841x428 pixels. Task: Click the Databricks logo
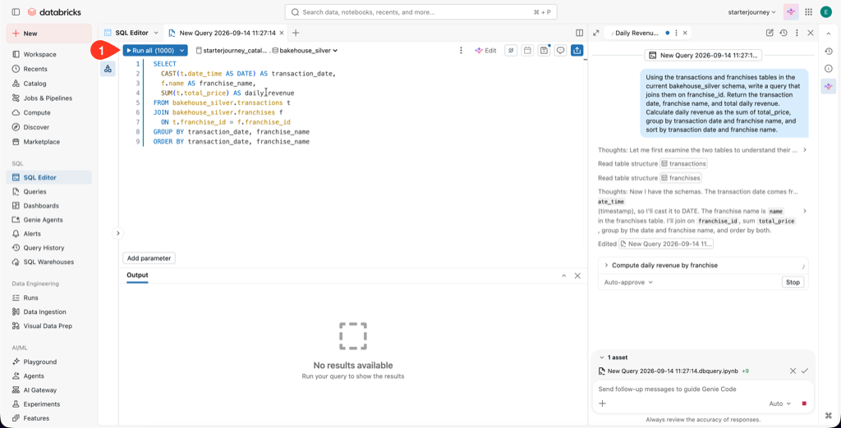[55, 11]
